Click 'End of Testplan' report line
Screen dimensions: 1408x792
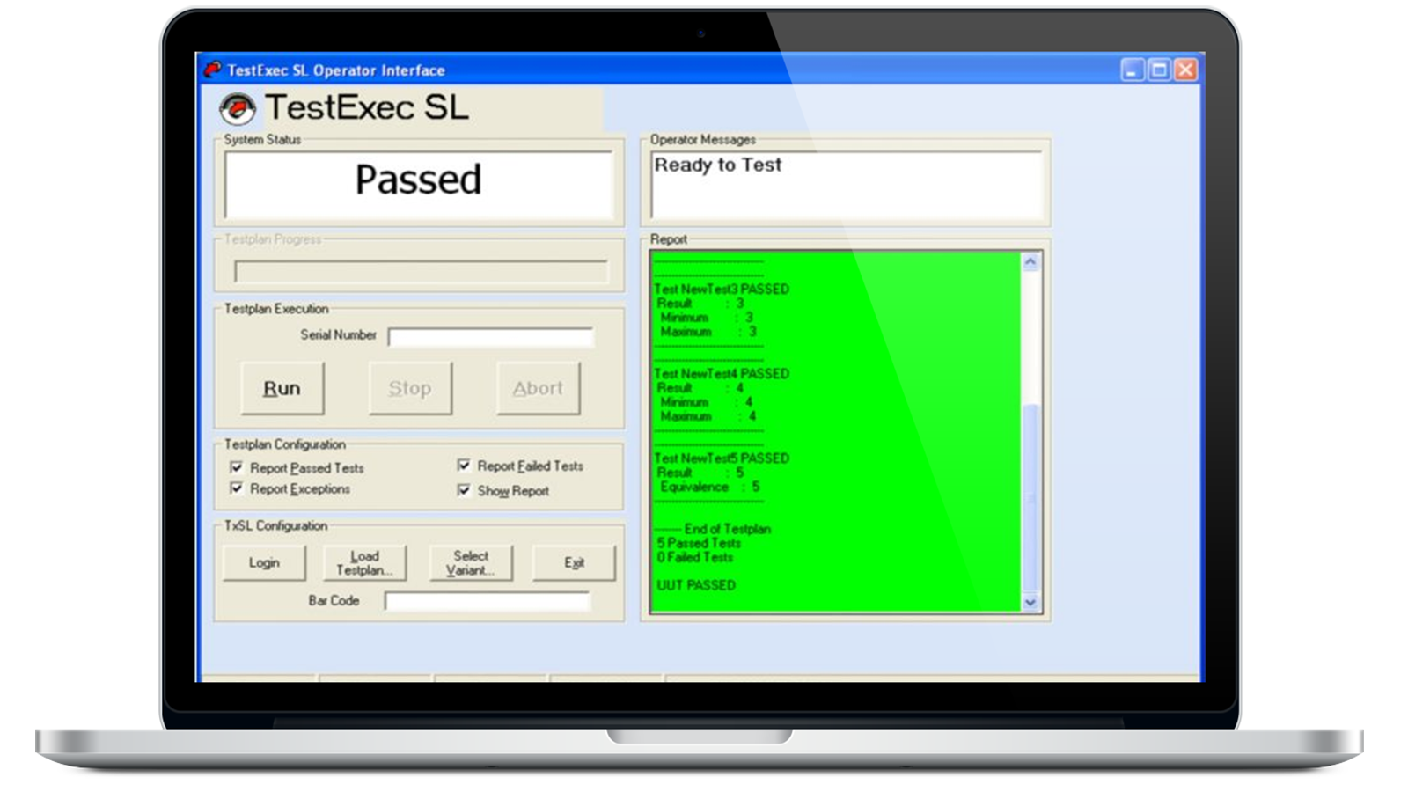714,529
